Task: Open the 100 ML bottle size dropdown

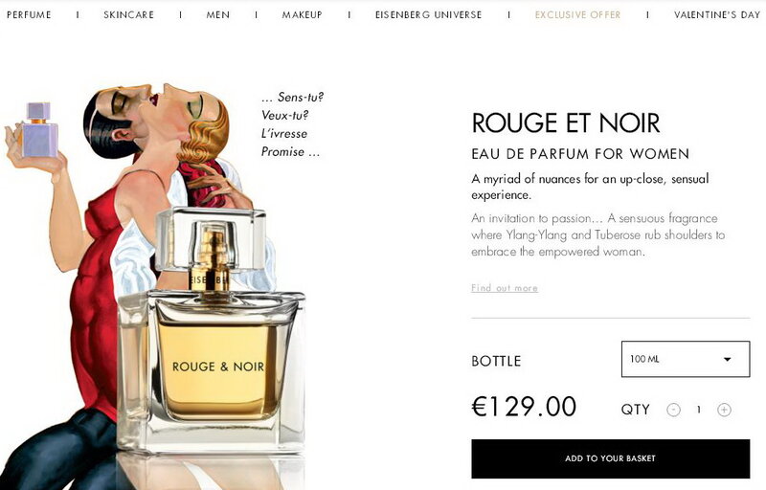Action: coord(686,359)
